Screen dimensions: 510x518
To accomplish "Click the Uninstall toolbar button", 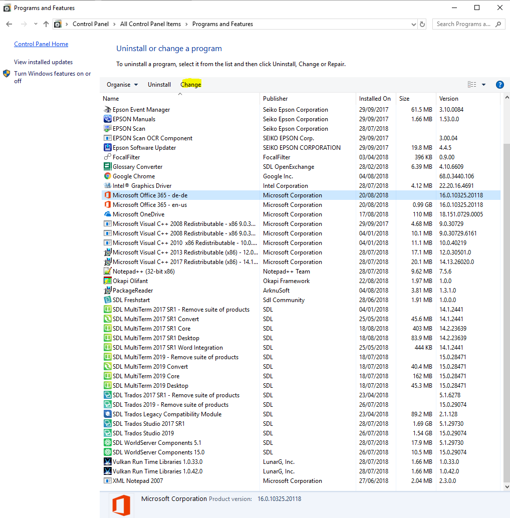I will click(159, 85).
